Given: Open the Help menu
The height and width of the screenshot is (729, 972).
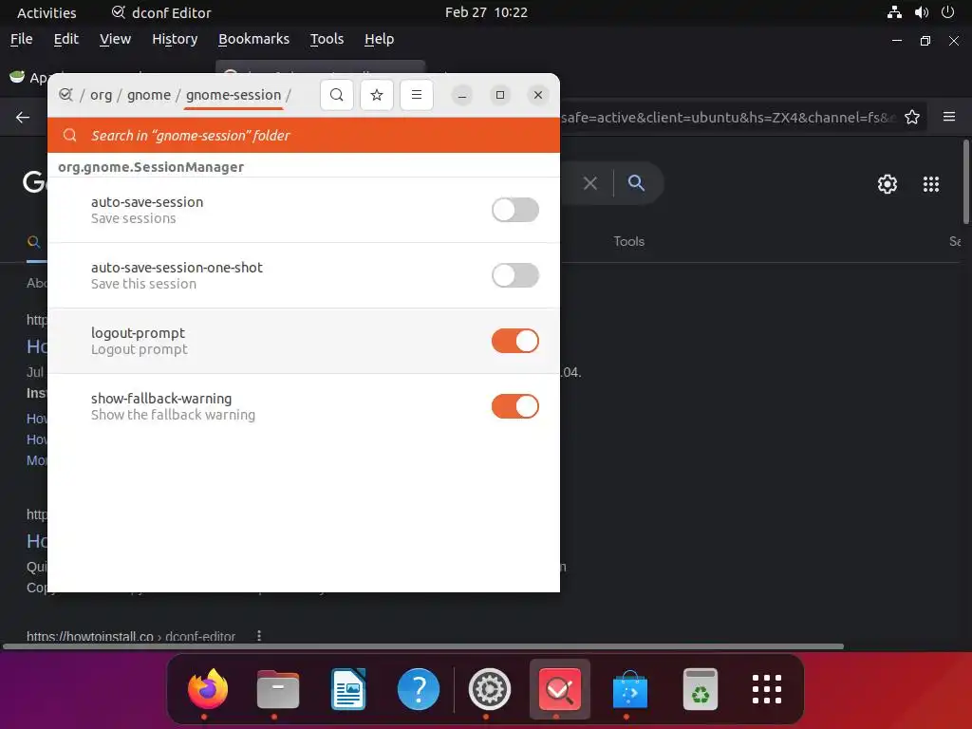Looking at the screenshot, I should coord(380,39).
